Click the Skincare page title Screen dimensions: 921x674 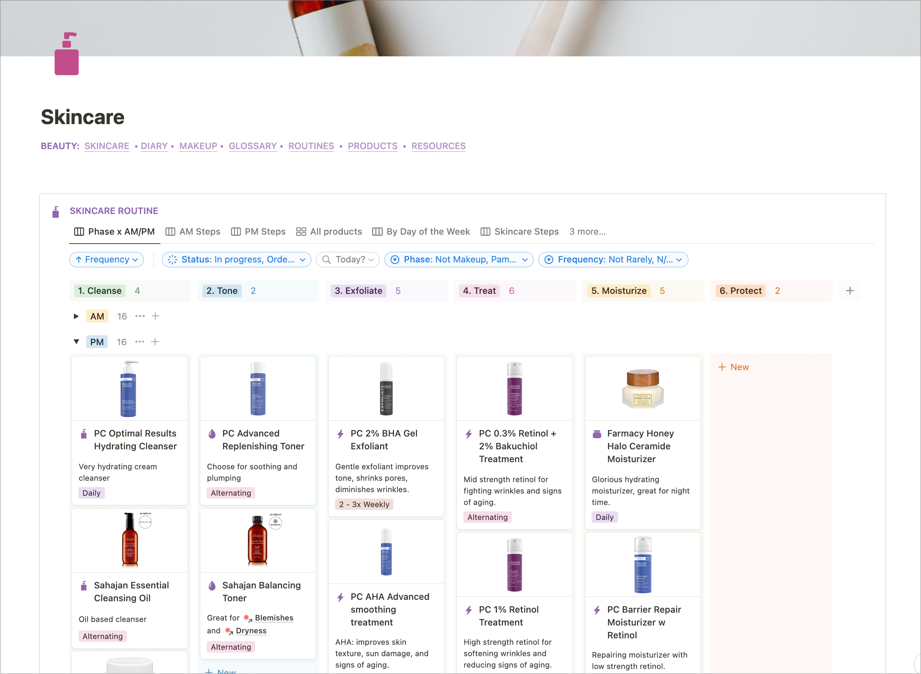(83, 117)
